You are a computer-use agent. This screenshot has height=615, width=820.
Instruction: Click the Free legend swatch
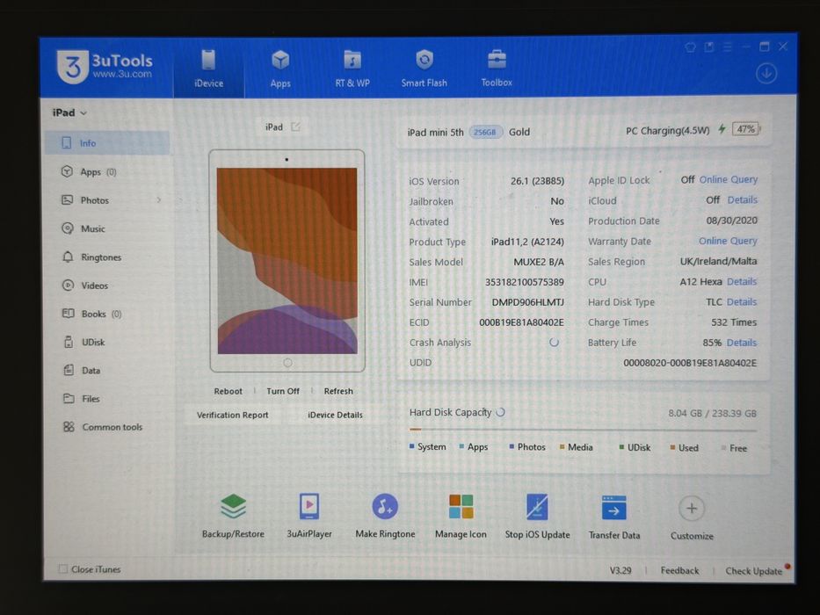724,448
